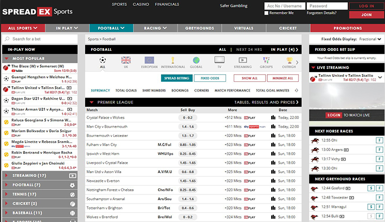
Task: Select F fixed odds for 12:55 Ohi
Action: [x=380, y=140]
